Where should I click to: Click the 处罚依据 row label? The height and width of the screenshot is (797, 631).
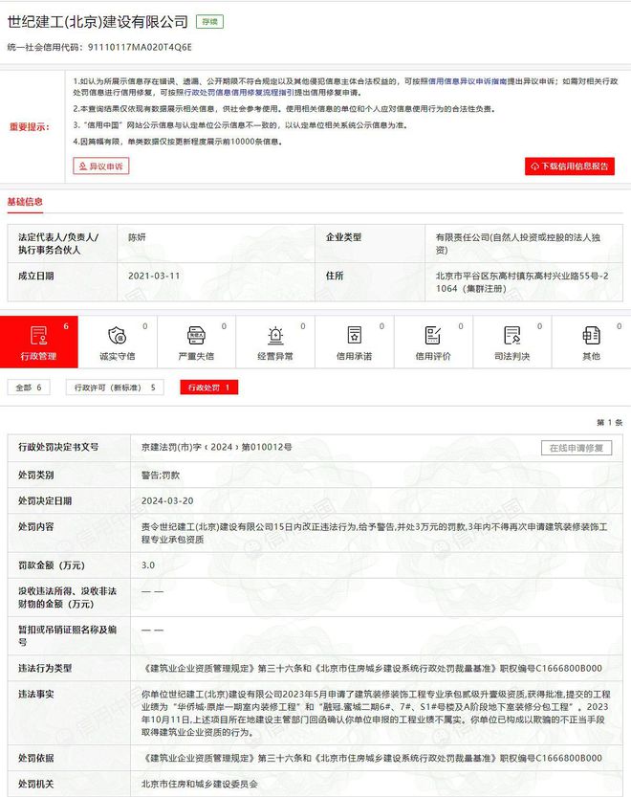point(35,758)
